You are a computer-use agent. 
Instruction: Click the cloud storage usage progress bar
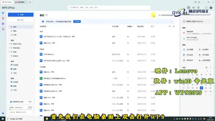(x=20, y=110)
